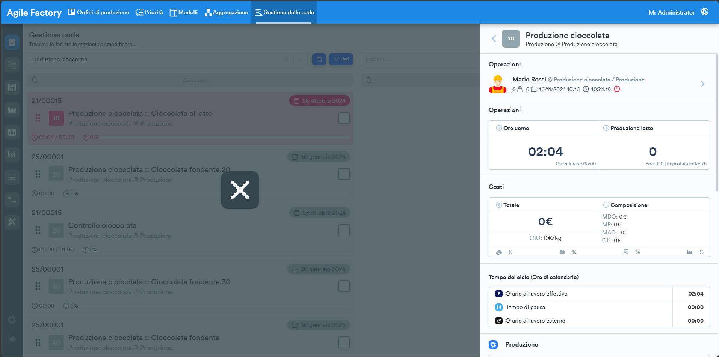Open the Aggregazione menu item
Screen dimensions: 719x357
click(x=226, y=12)
